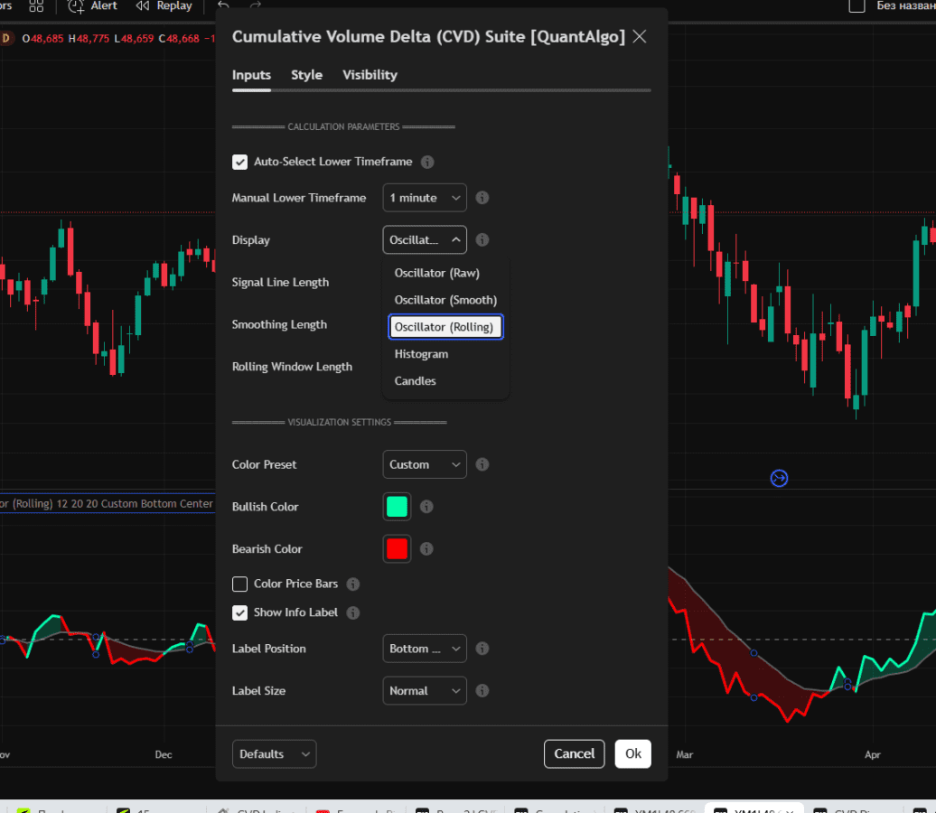Click info icon beside Manual Lower Timeframe
The width and height of the screenshot is (936, 813).
(482, 198)
